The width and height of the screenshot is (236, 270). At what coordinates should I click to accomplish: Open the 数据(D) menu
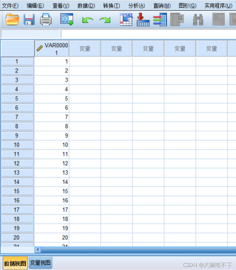coord(86,6)
